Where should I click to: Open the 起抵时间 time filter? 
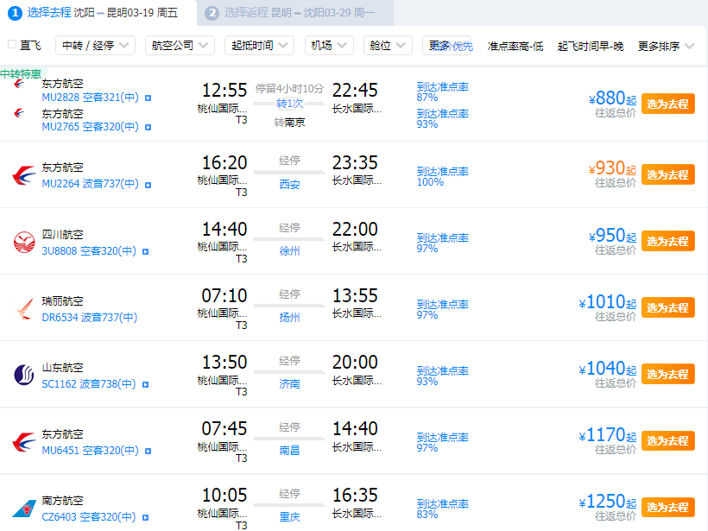pyautogui.click(x=259, y=46)
